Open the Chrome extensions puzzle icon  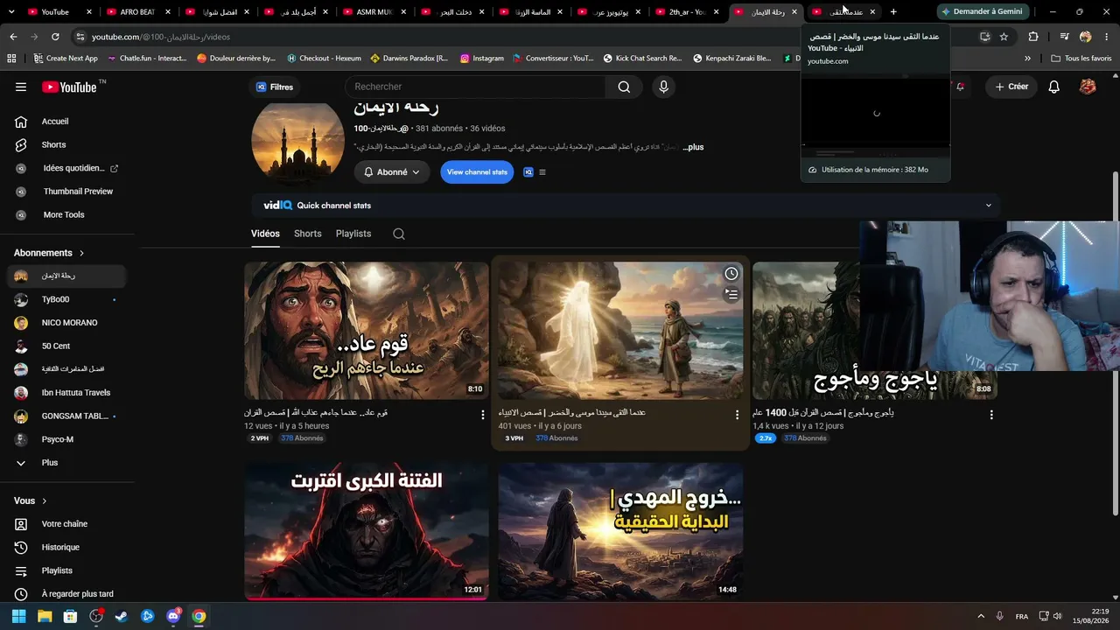[1033, 37]
